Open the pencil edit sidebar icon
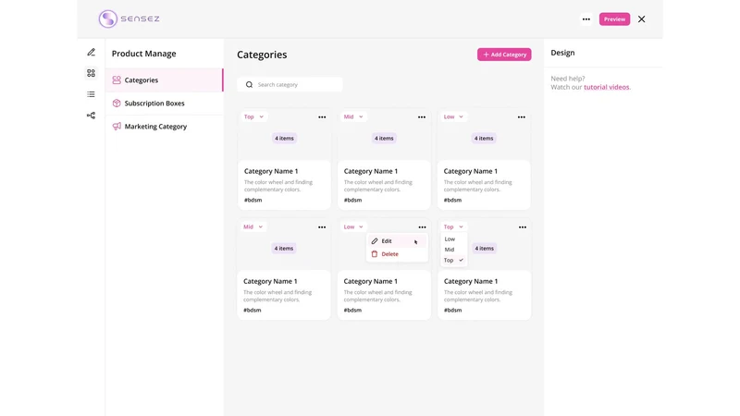The height and width of the screenshot is (416, 740). coord(91,52)
